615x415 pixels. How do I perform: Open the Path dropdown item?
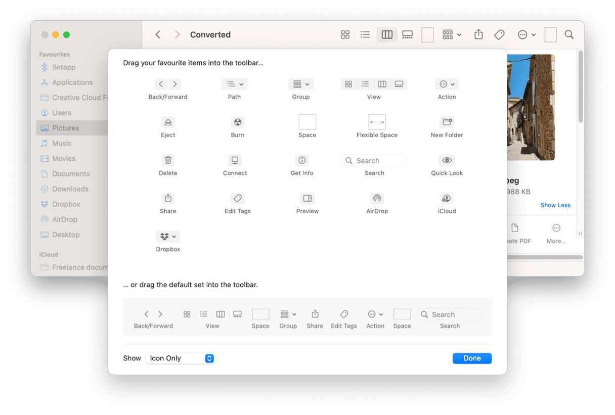234,84
